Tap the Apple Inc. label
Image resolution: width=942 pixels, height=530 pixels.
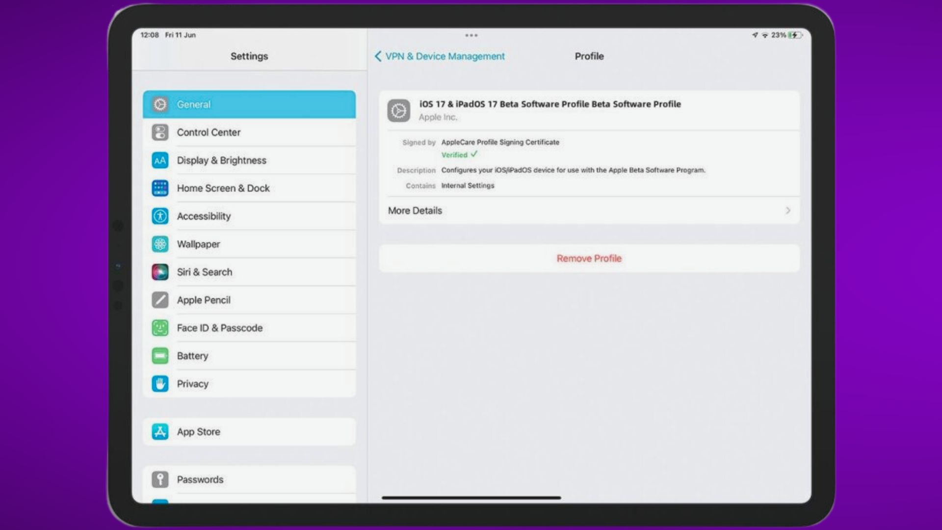(438, 117)
